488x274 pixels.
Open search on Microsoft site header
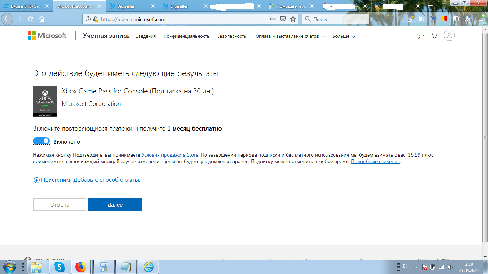pyautogui.click(x=421, y=36)
